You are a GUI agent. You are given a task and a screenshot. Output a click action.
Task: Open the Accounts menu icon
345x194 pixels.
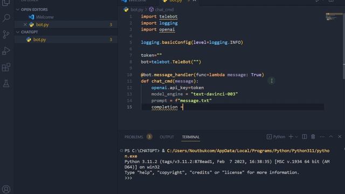pyautogui.click(x=6, y=189)
